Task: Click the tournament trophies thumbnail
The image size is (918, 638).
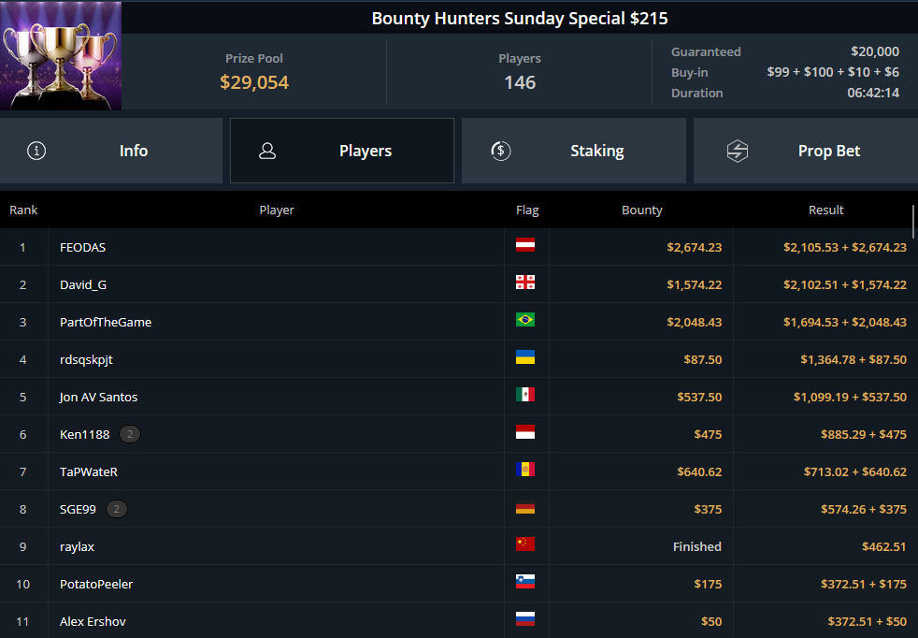Action: click(x=61, y=55)
